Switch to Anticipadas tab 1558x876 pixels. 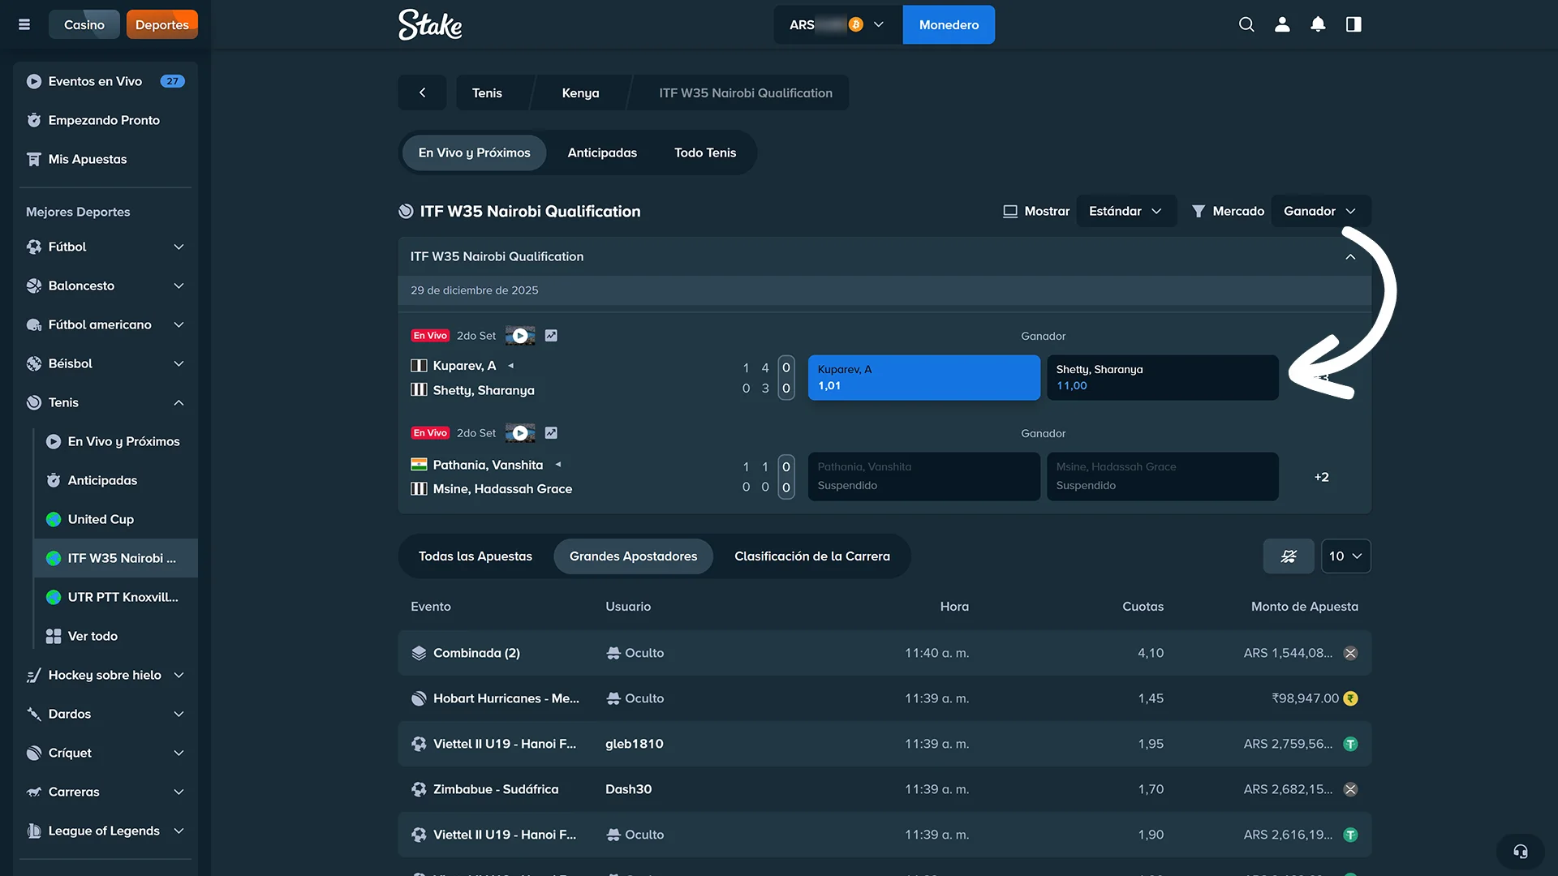pos(601,152)
